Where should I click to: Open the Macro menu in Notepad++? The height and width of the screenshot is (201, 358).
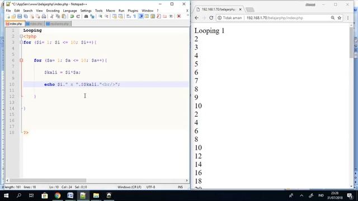coord(111,11)
